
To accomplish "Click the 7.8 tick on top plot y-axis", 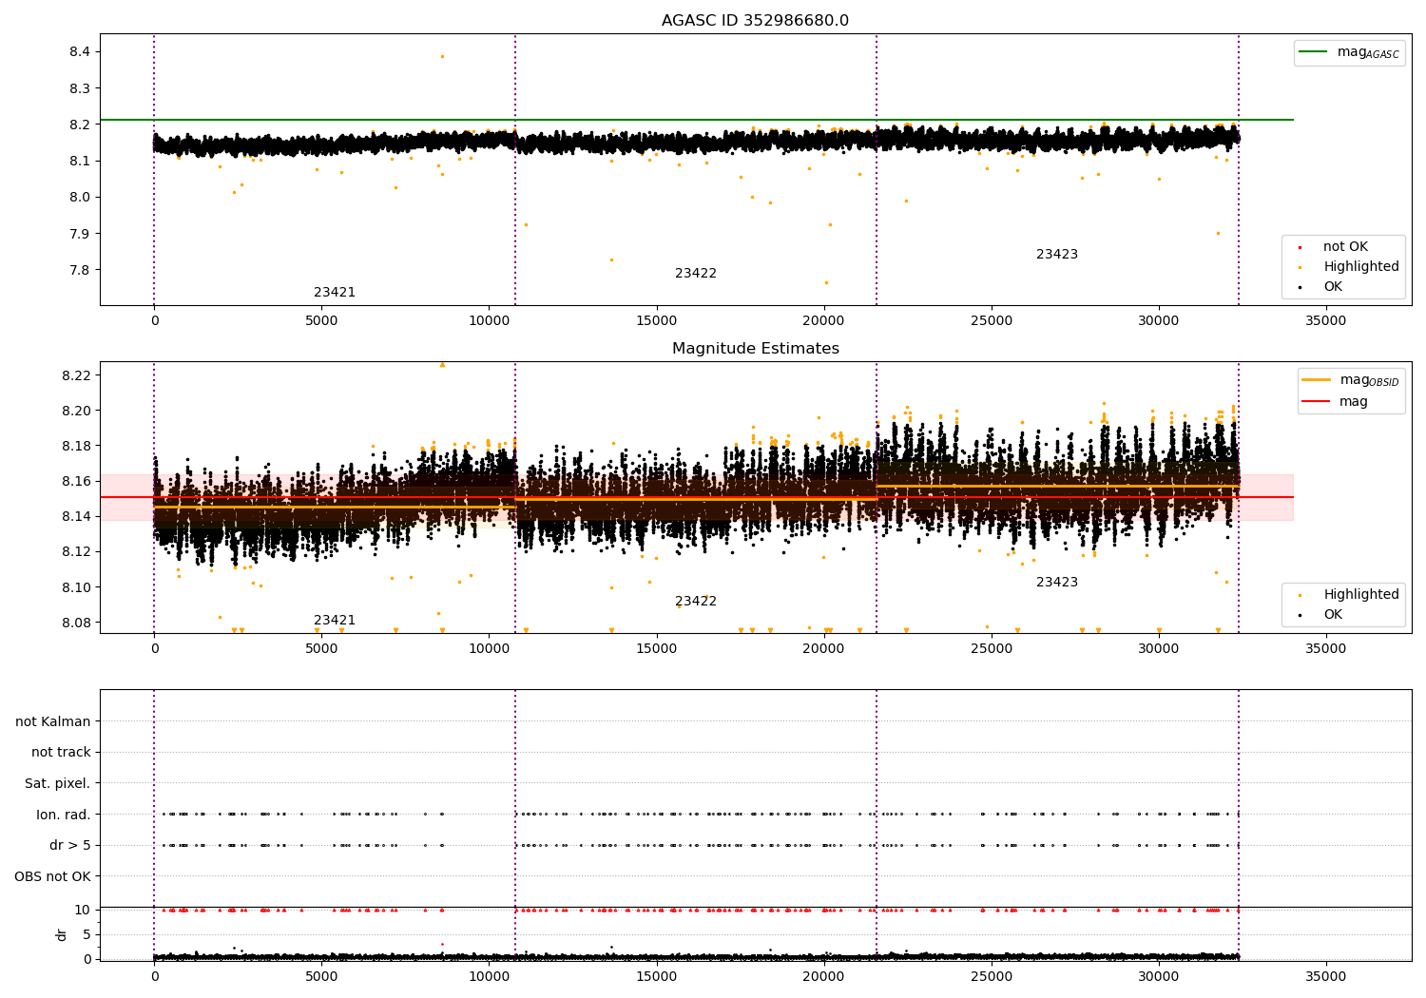I will coord(80,270).
